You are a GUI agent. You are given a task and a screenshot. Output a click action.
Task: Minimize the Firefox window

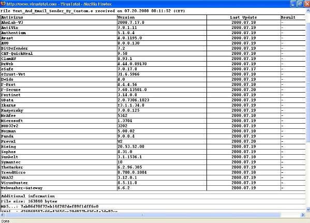coord(293,4)
